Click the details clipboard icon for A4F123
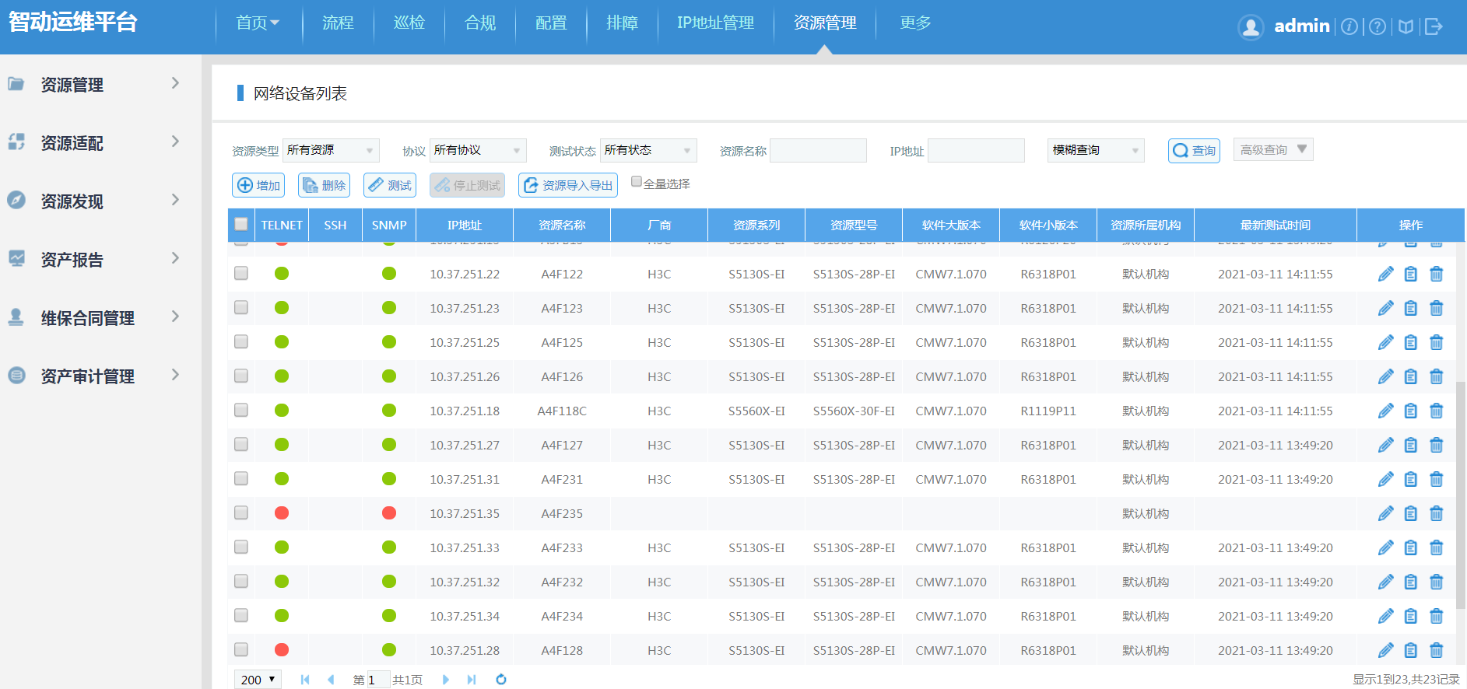 (x=1410, y=308)
